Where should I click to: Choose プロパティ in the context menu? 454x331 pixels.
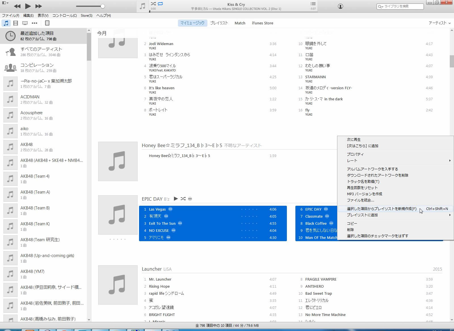tap(396, 154)
